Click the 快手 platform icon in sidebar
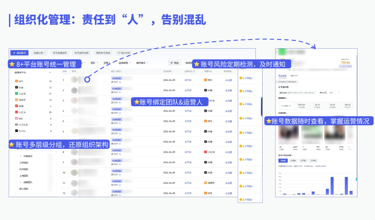The image size is (375, 220). pos(16,81)
